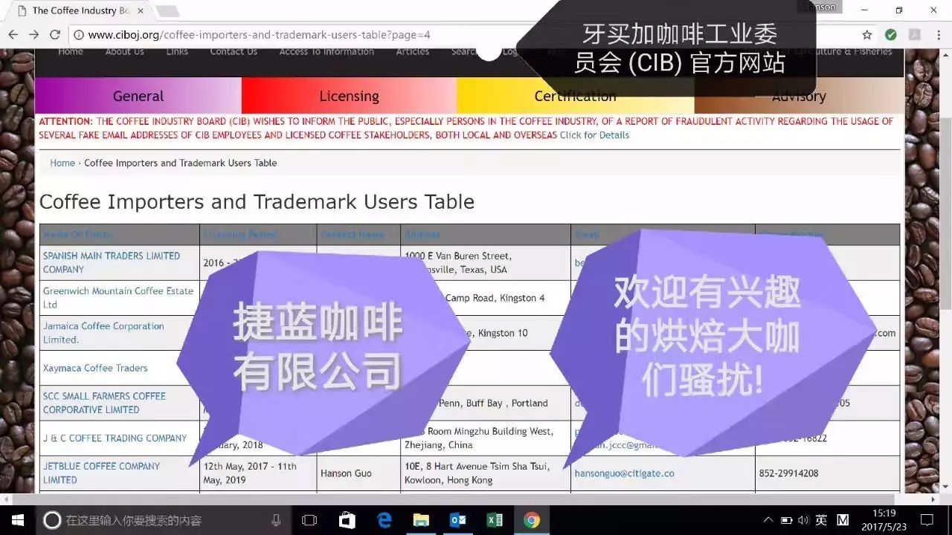Reload the current page
Viewport: 952px width, 535px height.
coord(54,35)
